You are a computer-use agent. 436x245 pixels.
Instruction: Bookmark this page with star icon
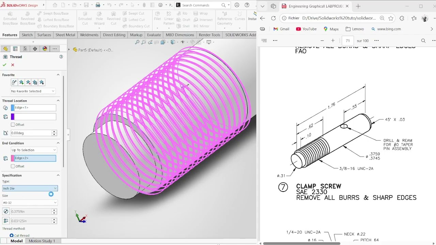[391, 18]
